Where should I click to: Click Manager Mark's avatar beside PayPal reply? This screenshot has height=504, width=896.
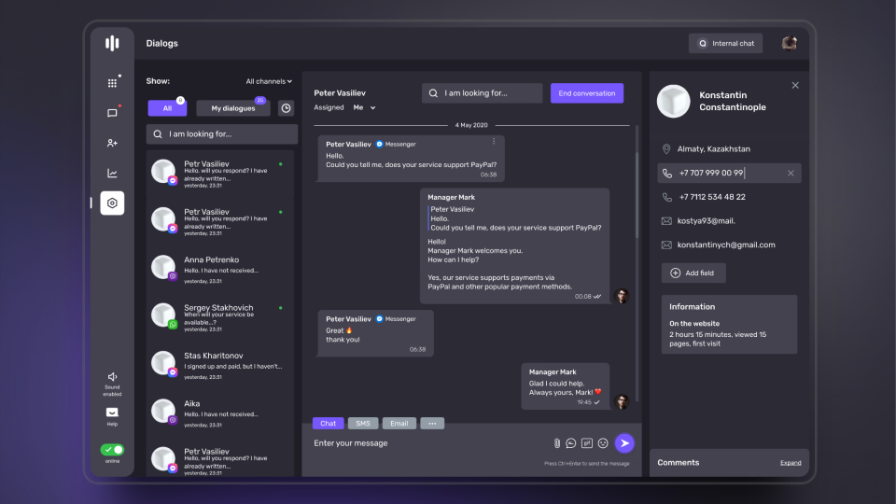(622, 296)
